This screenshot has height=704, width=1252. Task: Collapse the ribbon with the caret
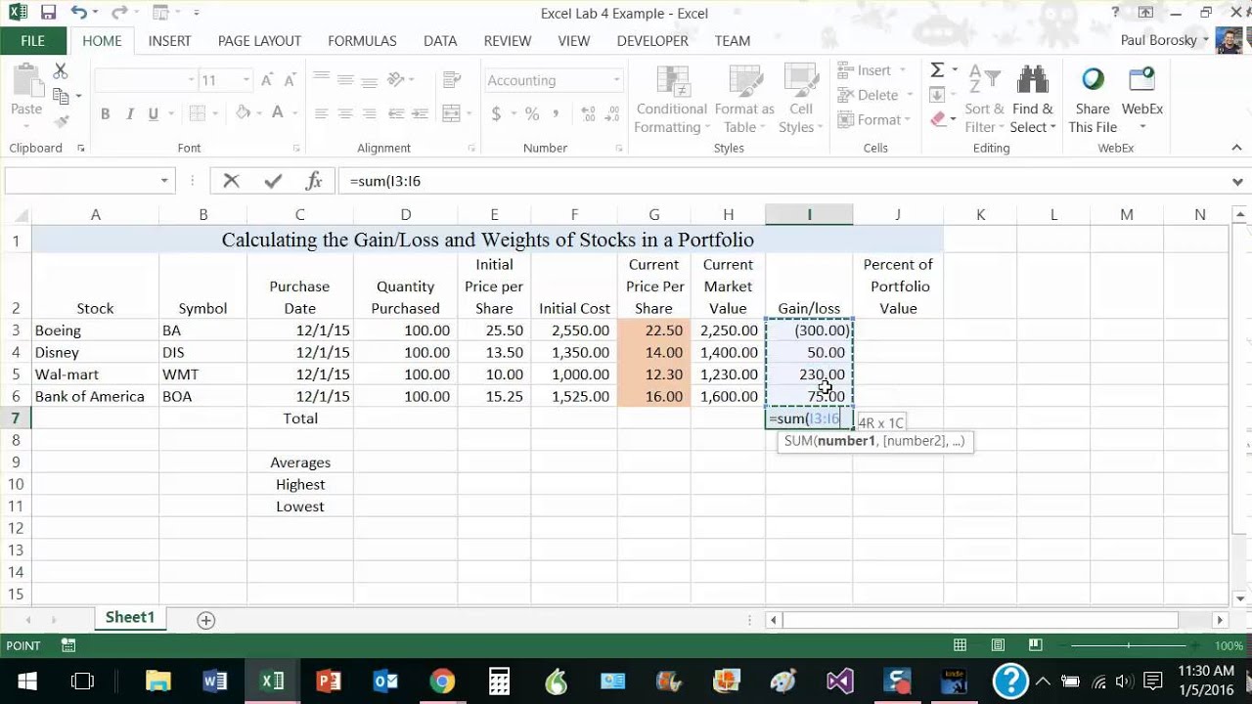coord(1236,148)
